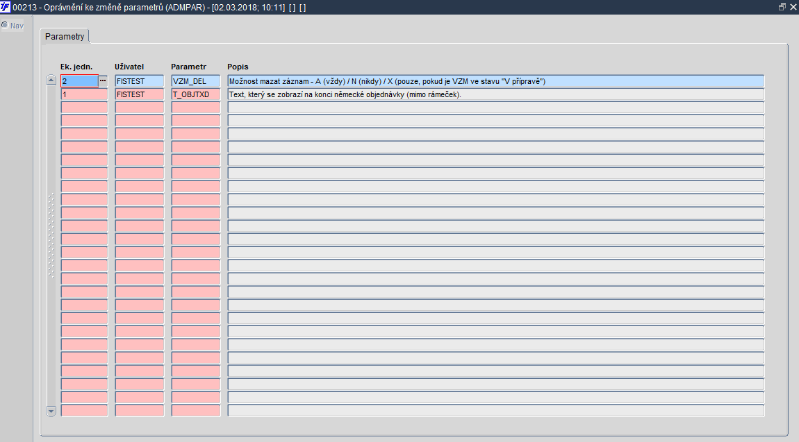Close the ADMPAR window
Screen dimensions: 799x442
pyautogui.click(x=793, y=7)
